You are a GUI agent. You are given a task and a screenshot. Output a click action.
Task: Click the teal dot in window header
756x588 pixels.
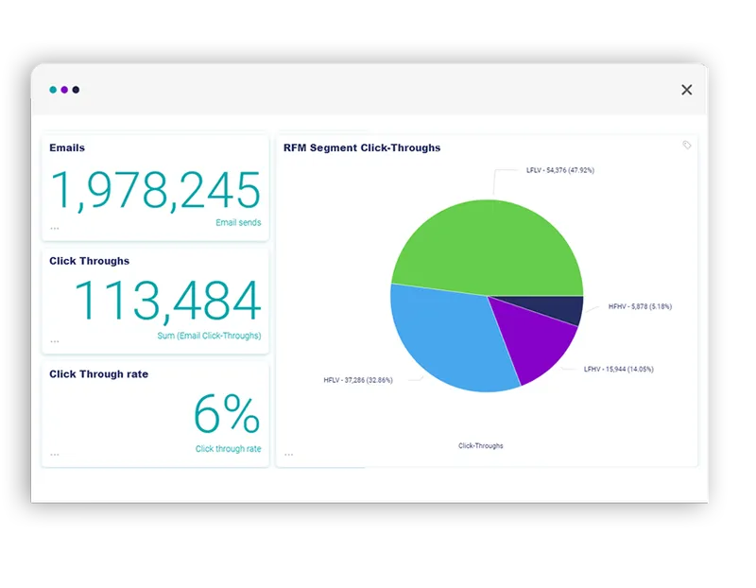click(x=53, y=90)
